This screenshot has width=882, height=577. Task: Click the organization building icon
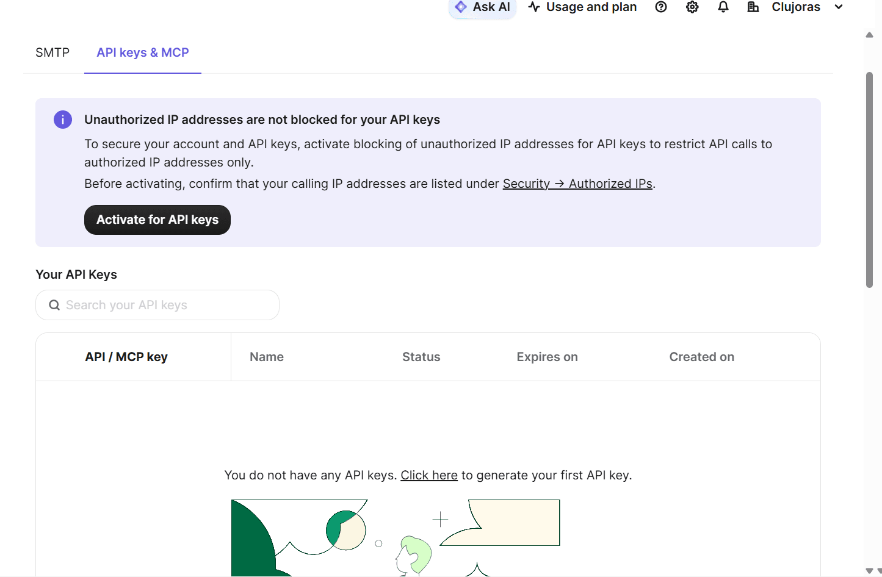753,7
